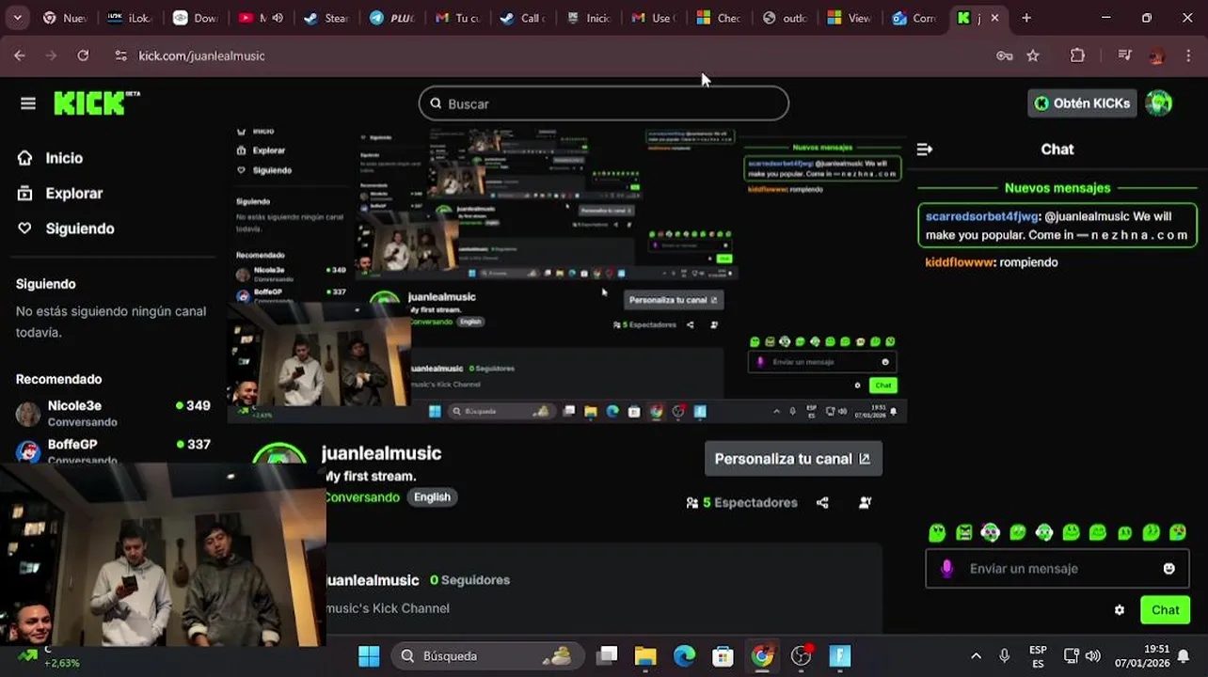Click the address bar URL kick.com/juanlealmusic
This screenshot has height=677, width=1208.
click(x=201, y=55)
